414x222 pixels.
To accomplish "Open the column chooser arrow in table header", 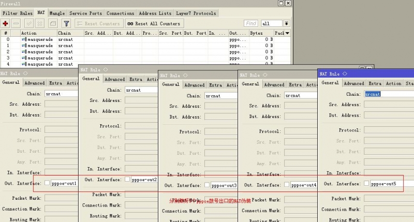I will coord(288,33).
